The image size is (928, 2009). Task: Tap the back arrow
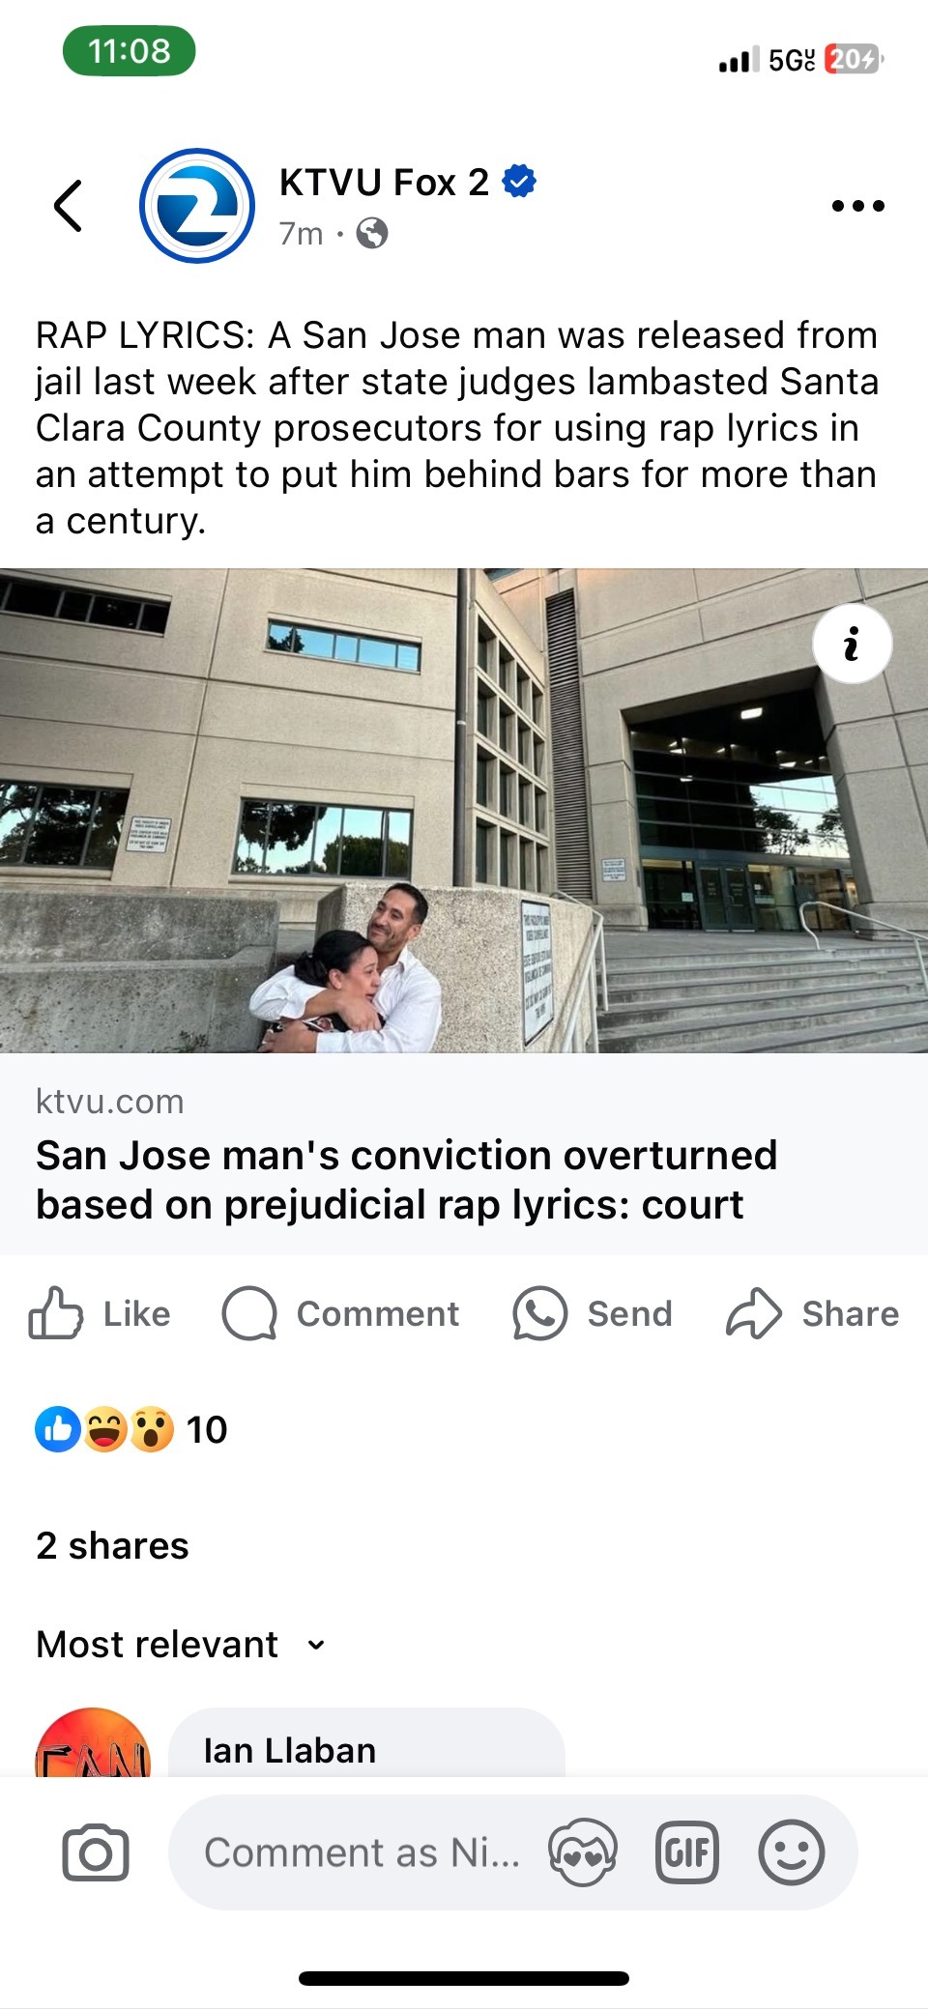coord(68,206)
